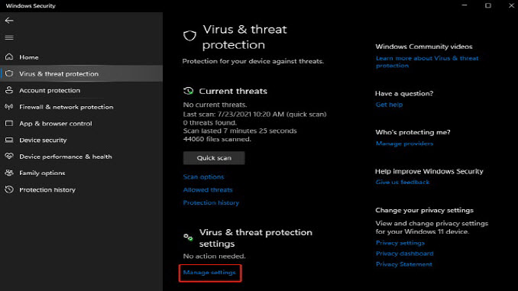Image resolution: width=518 pixels, height=291 pixels.
Task: Click the Give us feedback link
Action: (x=403, y=182)
